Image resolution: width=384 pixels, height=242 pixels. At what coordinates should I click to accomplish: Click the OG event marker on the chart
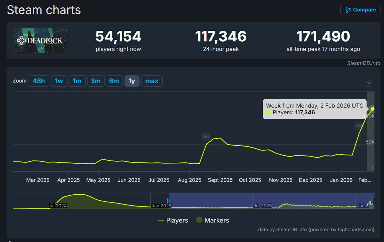[359, 125]
